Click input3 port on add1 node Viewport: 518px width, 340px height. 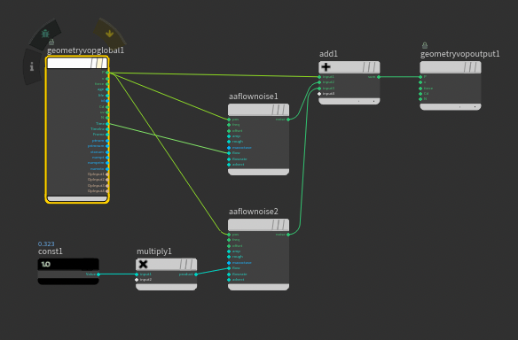click(x=319, y=89)
